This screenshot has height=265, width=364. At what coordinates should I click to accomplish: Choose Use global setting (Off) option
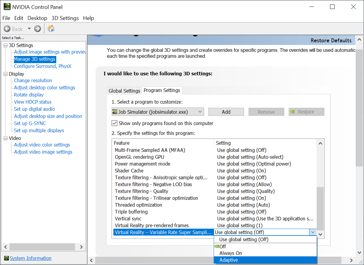265,239
